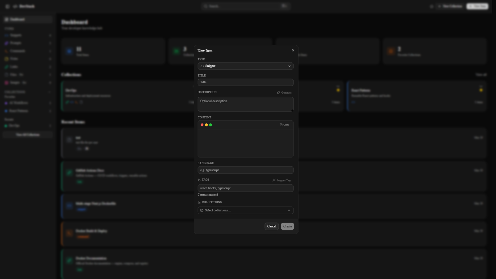Open the Type dropdown showing Snippet
496x279 pixels.
[246, 66]
